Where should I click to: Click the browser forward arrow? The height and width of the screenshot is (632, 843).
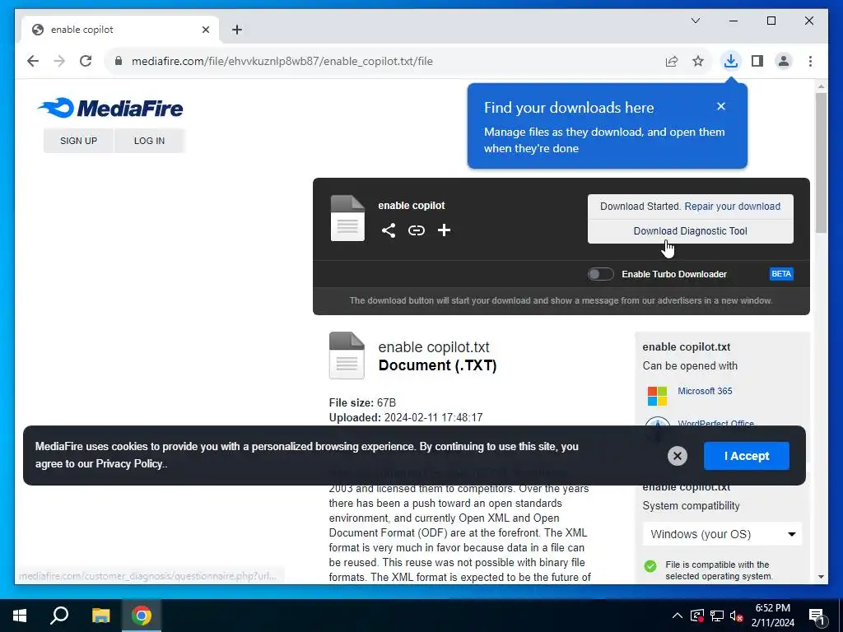tap(59, 61)
